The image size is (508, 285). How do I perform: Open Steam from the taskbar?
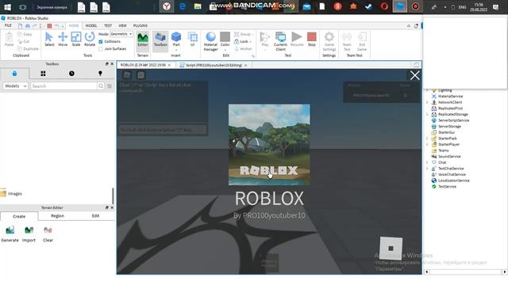[368, 6]
